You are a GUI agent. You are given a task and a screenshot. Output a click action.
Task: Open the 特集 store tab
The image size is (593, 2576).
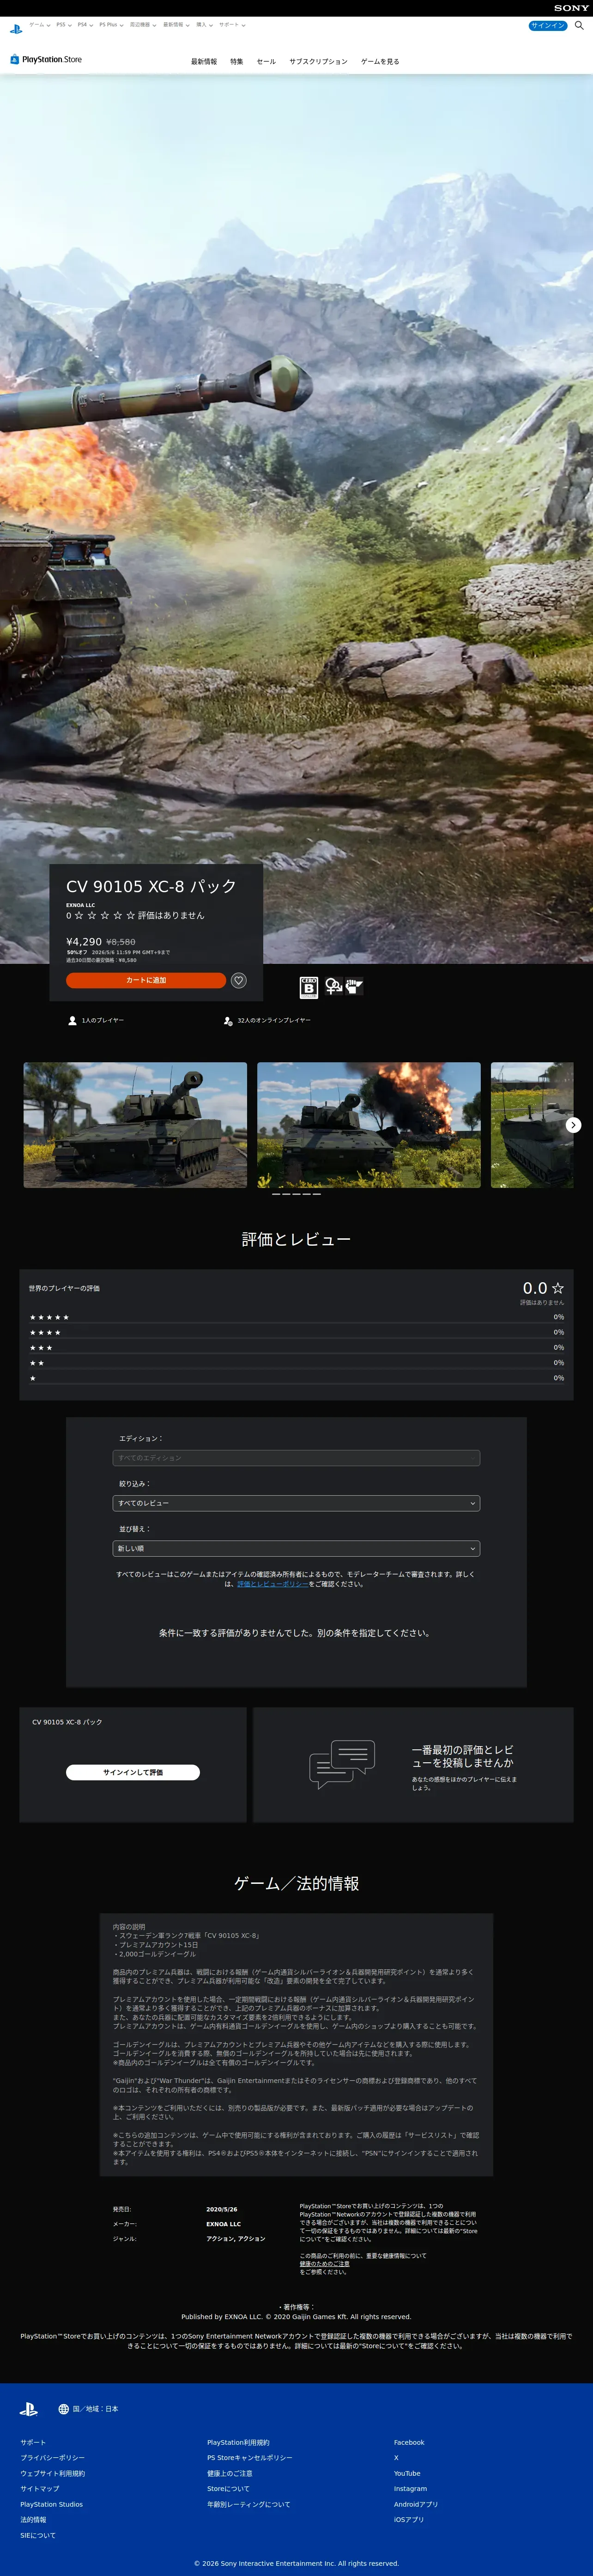click(237, 62)
